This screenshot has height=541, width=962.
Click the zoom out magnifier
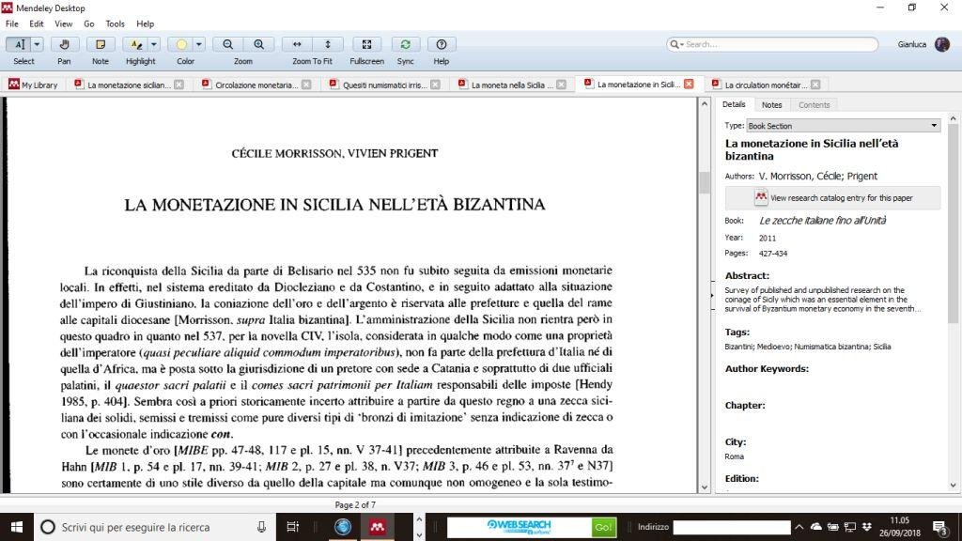(x=227, y=45)
